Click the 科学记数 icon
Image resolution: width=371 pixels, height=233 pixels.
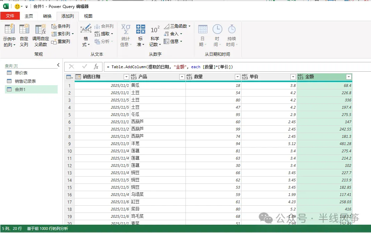pos(155,30)
